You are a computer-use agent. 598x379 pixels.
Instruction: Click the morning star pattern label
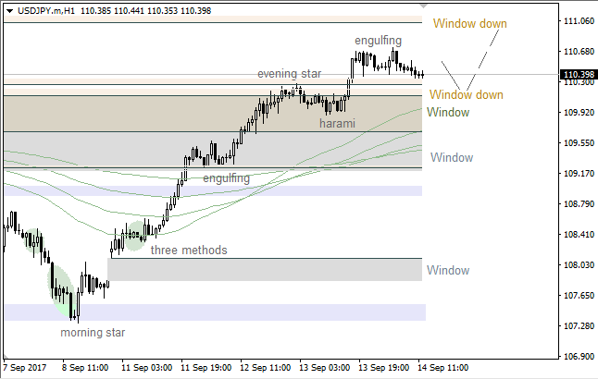93,332
